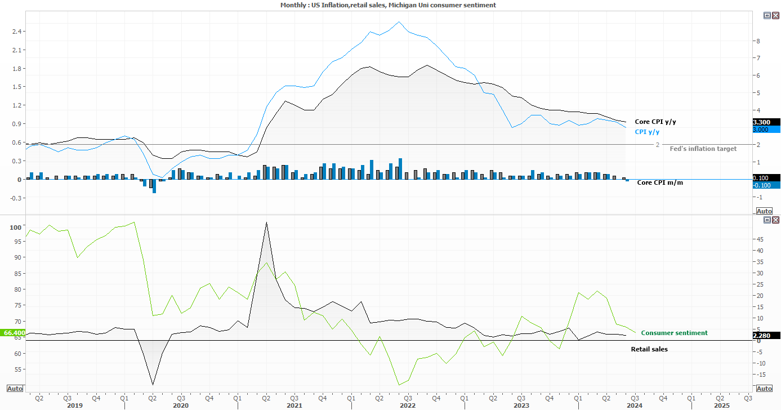Screen dimensions: 781x410
Task: Select the blue -0.100 value tag
Action: pos(766,185)
